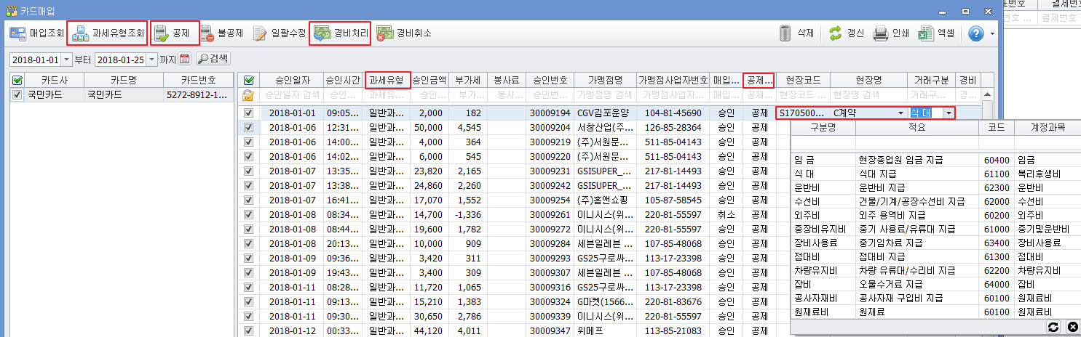
Task: Sort by 승인일자 column header
Action: [290, 80]
